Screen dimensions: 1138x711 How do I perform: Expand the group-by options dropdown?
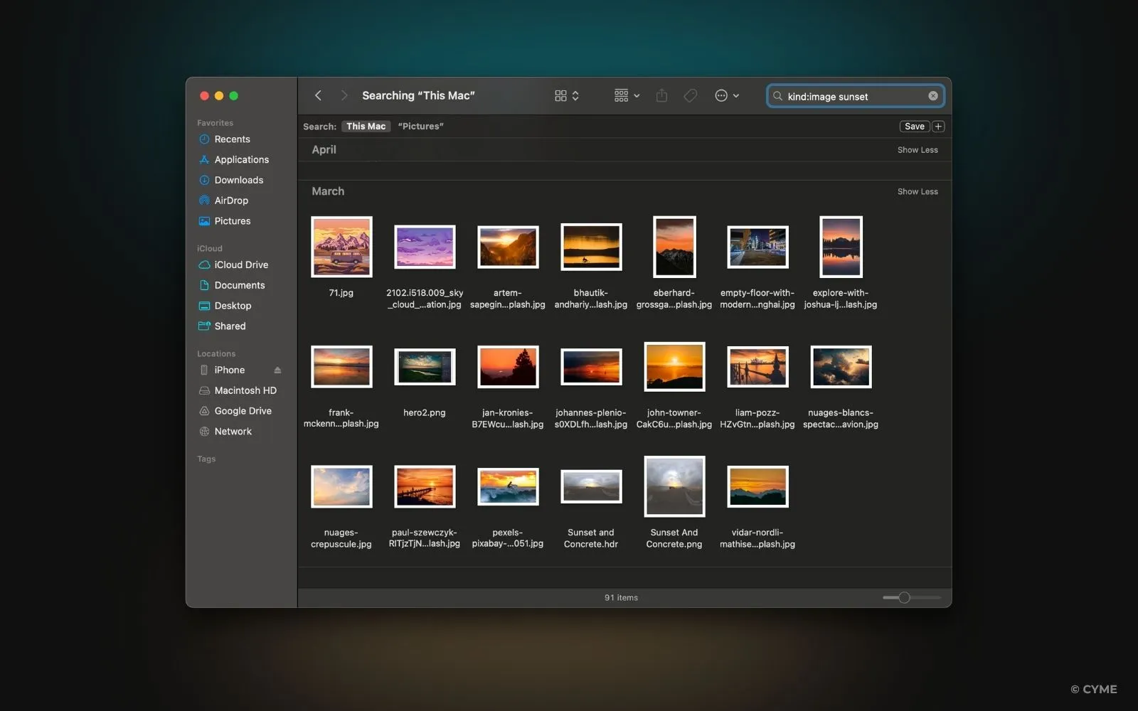click(x=627, y=96)
